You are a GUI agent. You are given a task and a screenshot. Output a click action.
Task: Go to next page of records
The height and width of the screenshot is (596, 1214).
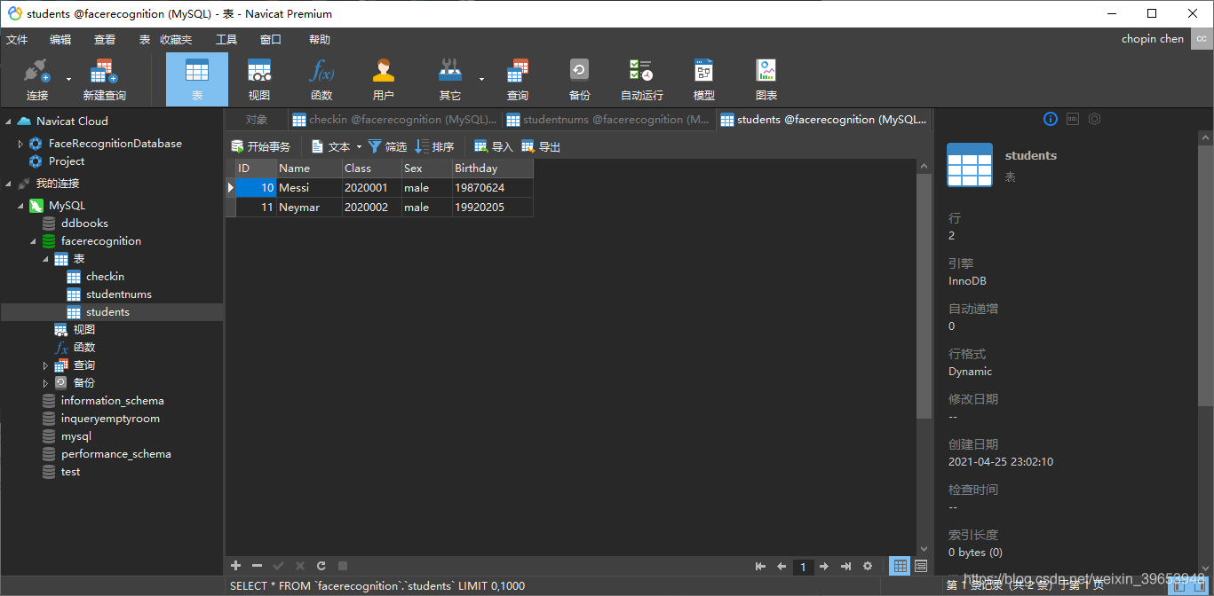coord(824,566)
